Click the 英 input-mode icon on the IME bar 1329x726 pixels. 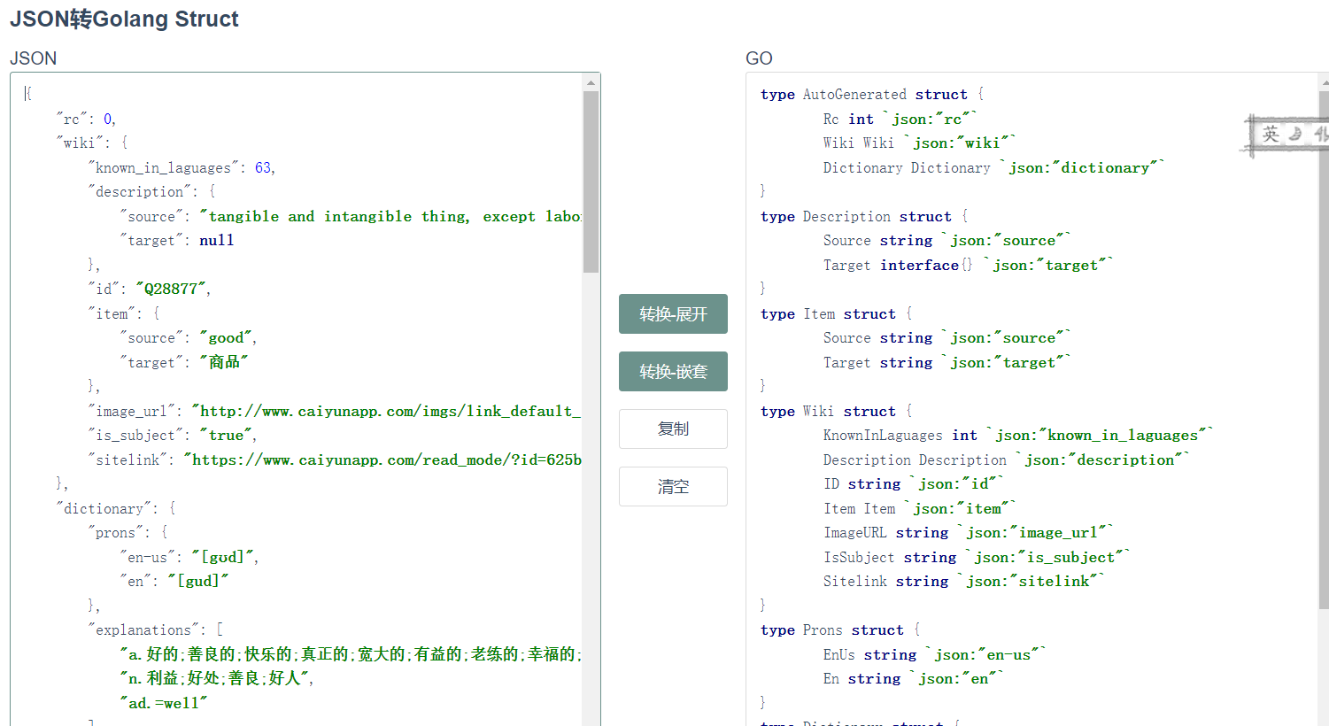(1271, 134)
